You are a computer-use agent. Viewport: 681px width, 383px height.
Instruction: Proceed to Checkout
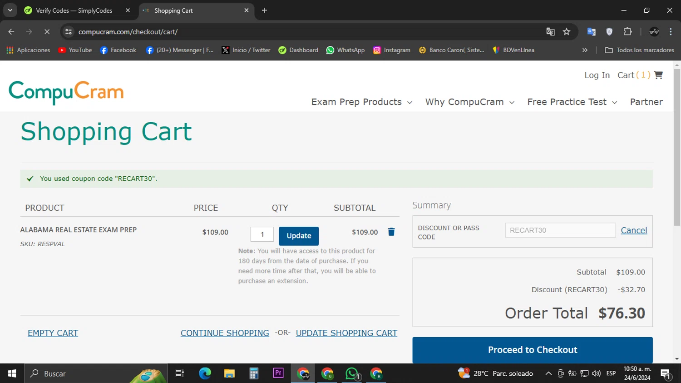click(x=533, y=350)
